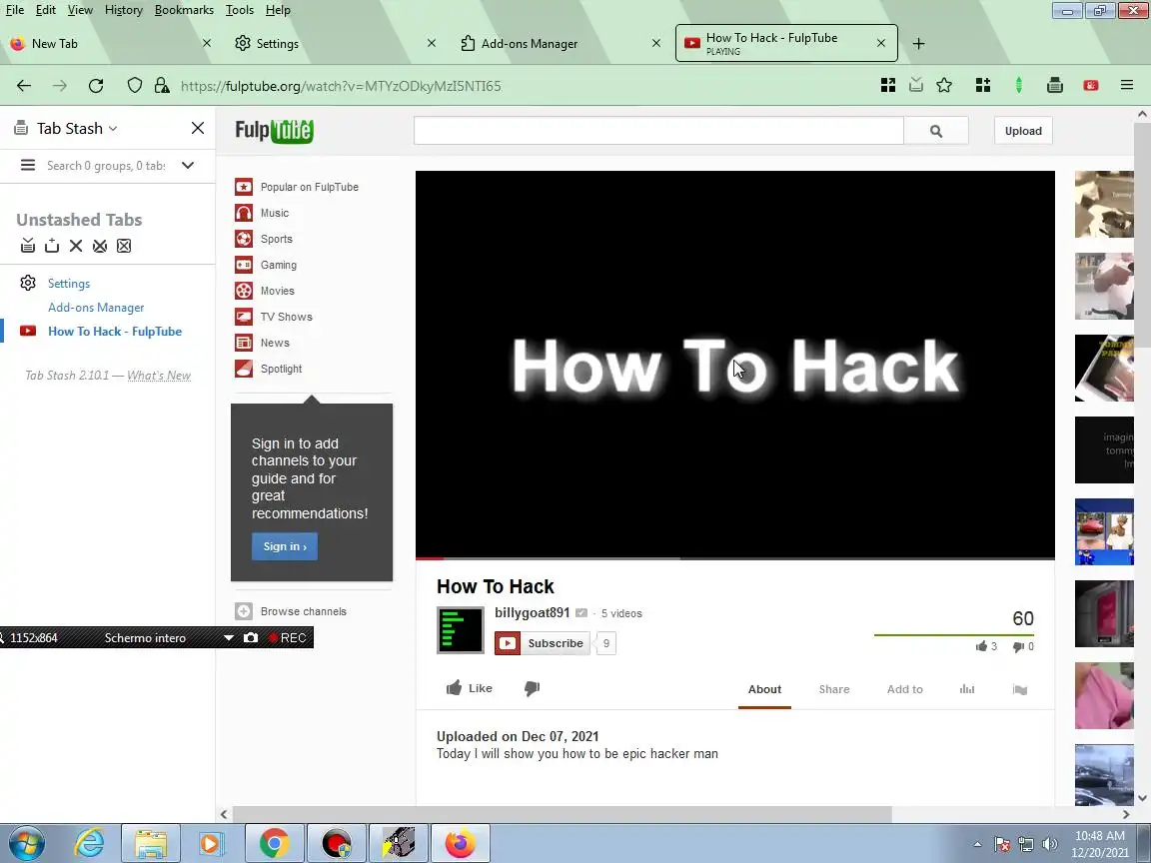This screenshot has width=1151, height=863.
Task: Subscribe to billygoat891
Action: 543,643
